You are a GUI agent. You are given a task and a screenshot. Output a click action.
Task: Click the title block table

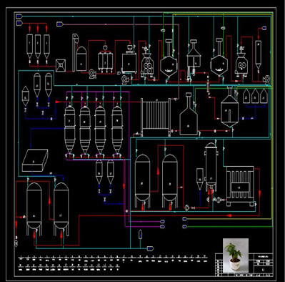(244, 265)
